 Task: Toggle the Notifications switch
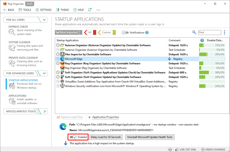(x=125, y=32)
